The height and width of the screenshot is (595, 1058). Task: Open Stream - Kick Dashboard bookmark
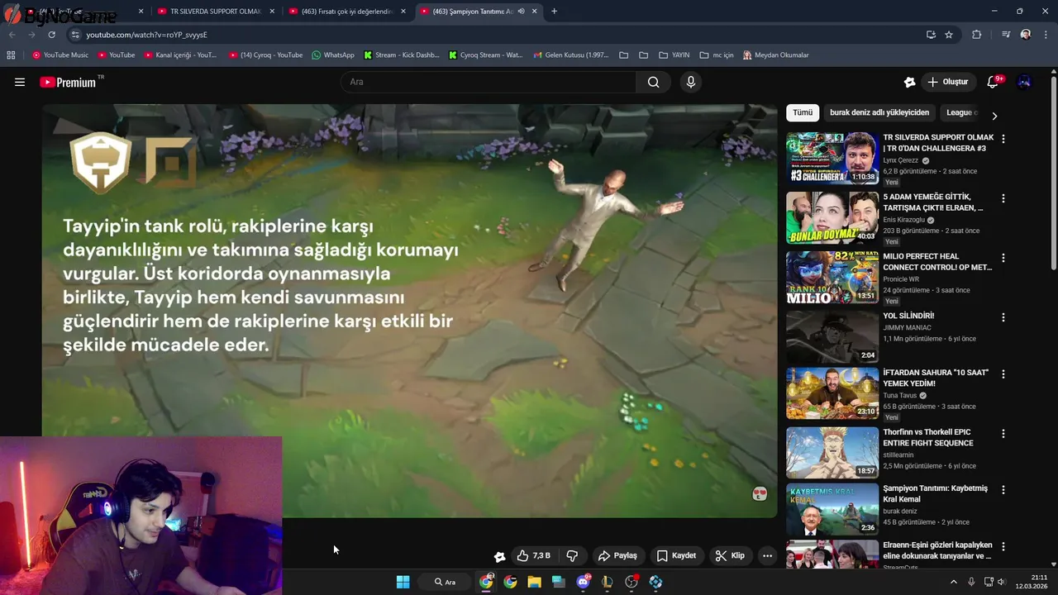tap(402, 55)
